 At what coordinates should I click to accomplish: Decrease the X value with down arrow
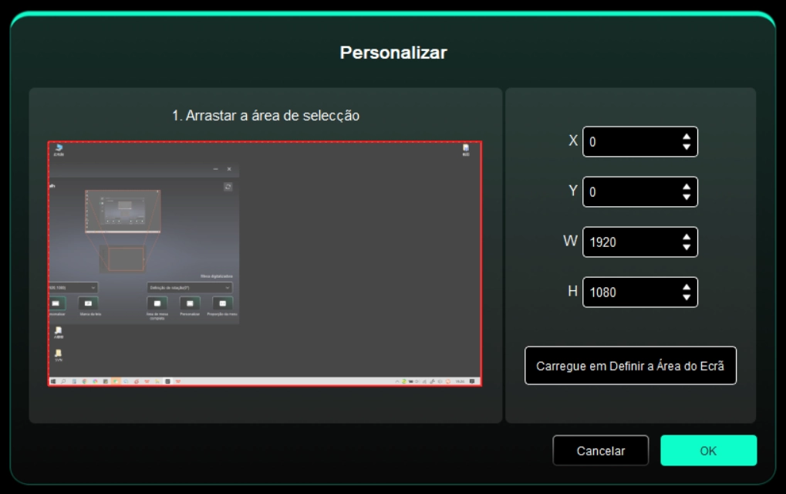[686, 147]
